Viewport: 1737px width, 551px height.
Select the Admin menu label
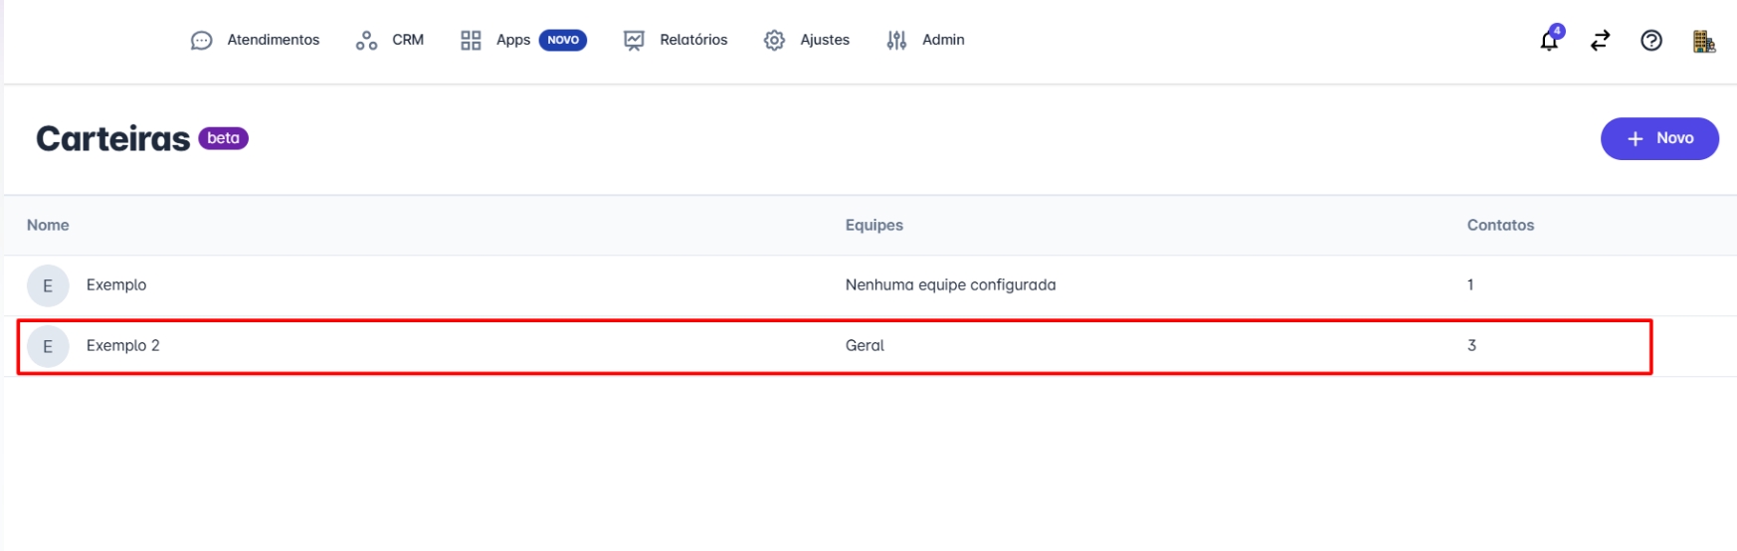(x=943, y=40)
